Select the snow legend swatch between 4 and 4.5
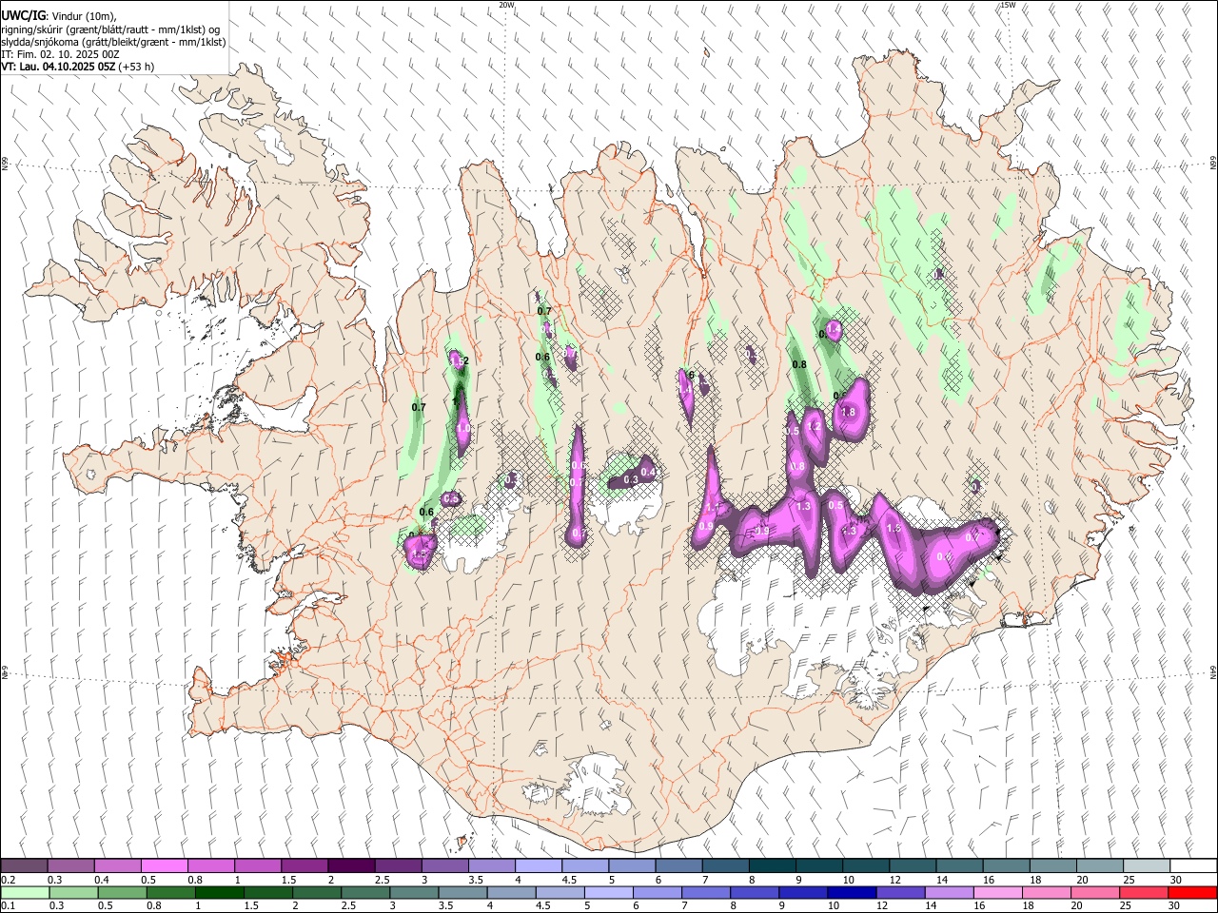 click(x=539, y=866)
